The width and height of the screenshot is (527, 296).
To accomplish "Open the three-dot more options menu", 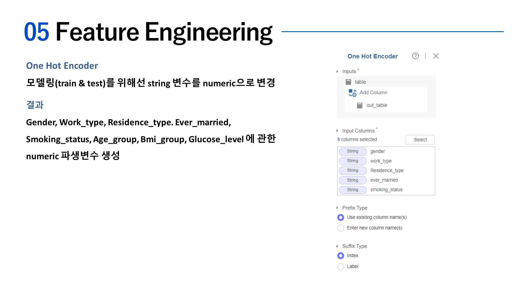I will coord(425,56).
